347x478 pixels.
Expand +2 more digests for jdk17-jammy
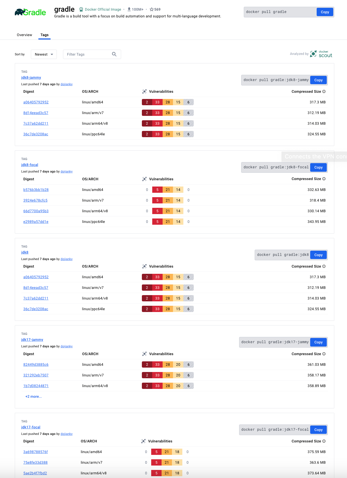coord(33,396)
